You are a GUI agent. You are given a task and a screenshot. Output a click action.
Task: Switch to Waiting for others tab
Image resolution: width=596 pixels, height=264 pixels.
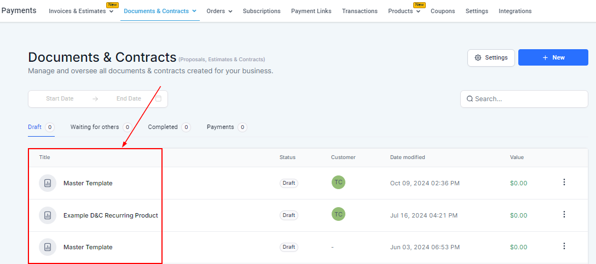(95, 127)
